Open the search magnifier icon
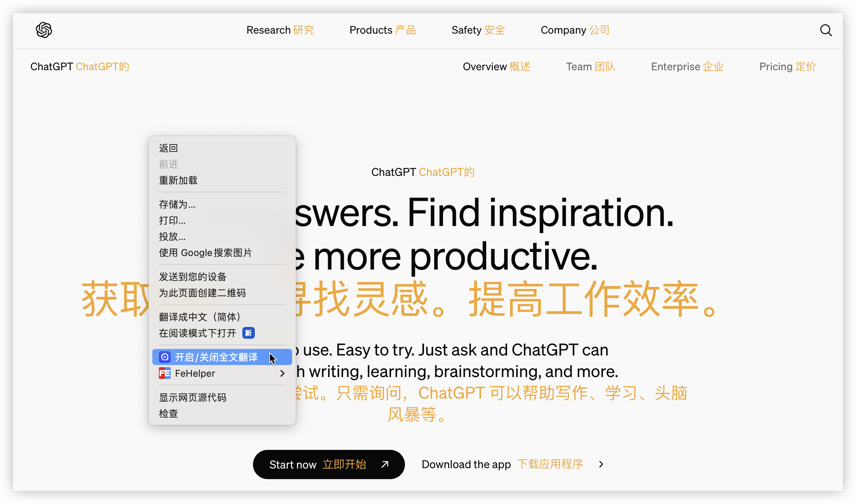This screenshot has height=504, width=856. click(826, 30)
